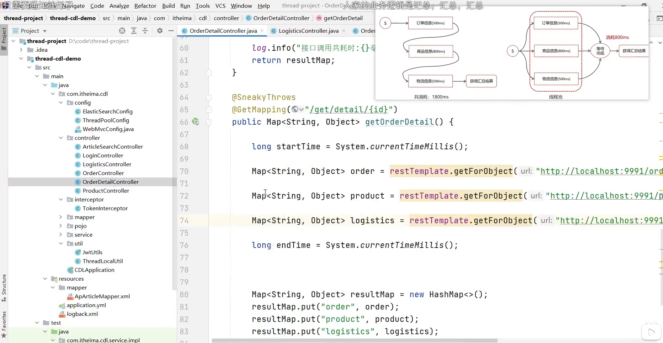
Task: Select ProductController in the tree
Action: tap(106, 191)
